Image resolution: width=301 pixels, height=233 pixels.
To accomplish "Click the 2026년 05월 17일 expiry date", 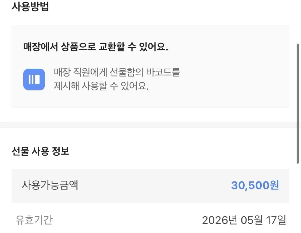I will coord(244,220).
